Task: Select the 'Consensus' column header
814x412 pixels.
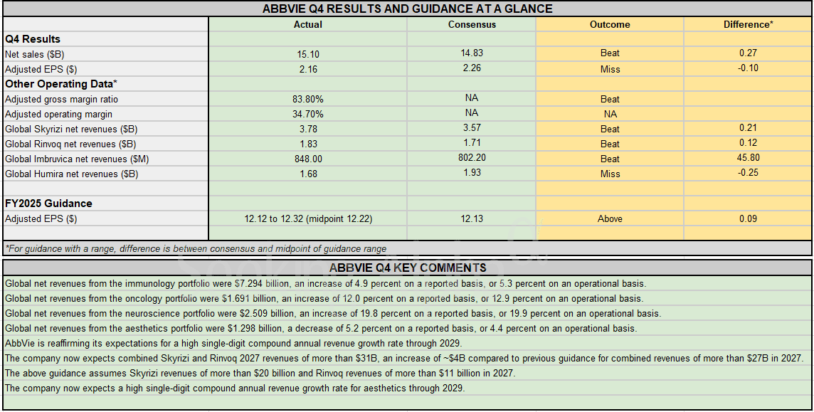Action: pyautogui.click(x=471, y=24)
